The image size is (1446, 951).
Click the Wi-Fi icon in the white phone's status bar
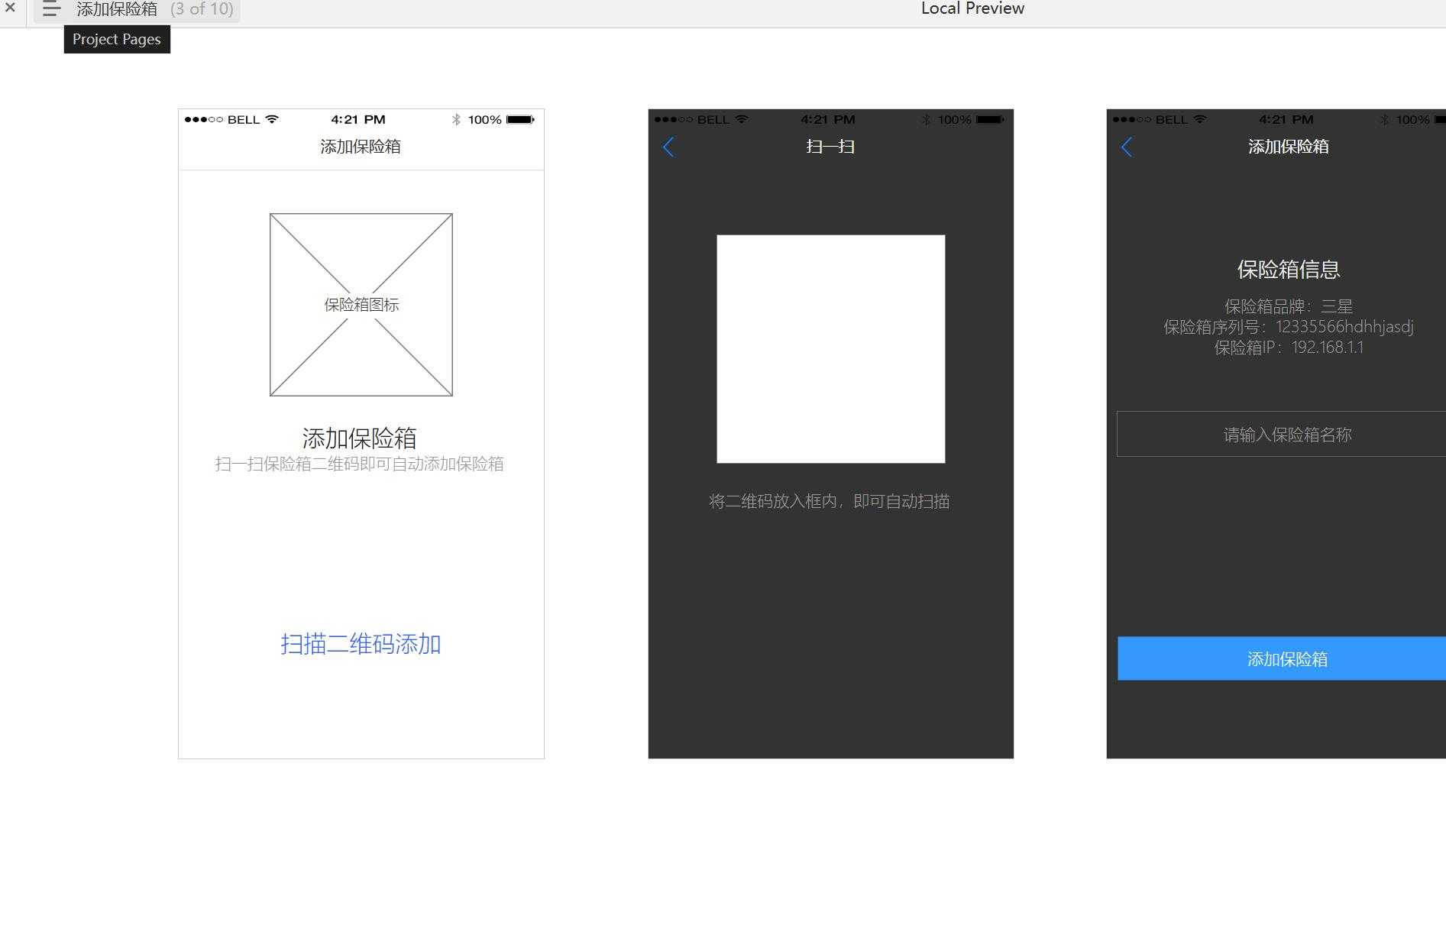(x=272, y=119)
